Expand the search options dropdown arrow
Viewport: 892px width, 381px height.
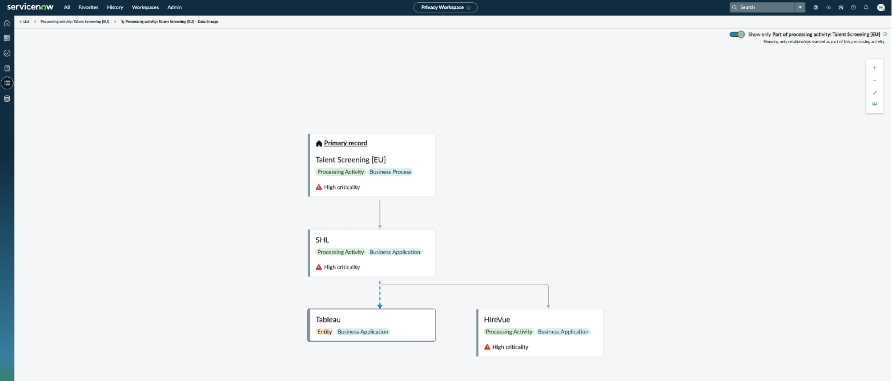(800, 7)
